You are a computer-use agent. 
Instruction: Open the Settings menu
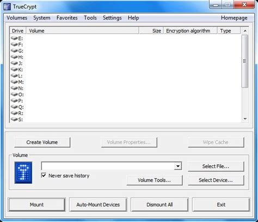tap(112, 18)
